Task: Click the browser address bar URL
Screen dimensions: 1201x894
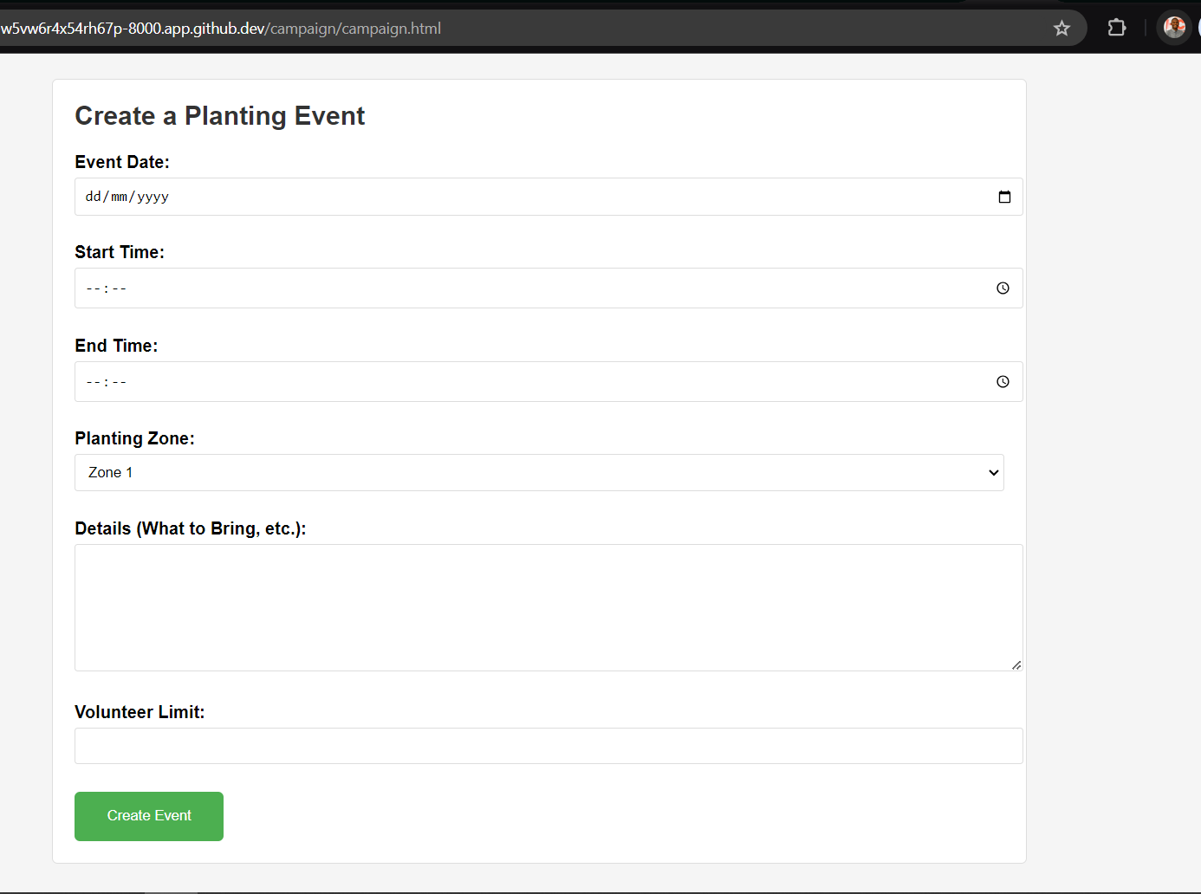Action: (222, 29)
